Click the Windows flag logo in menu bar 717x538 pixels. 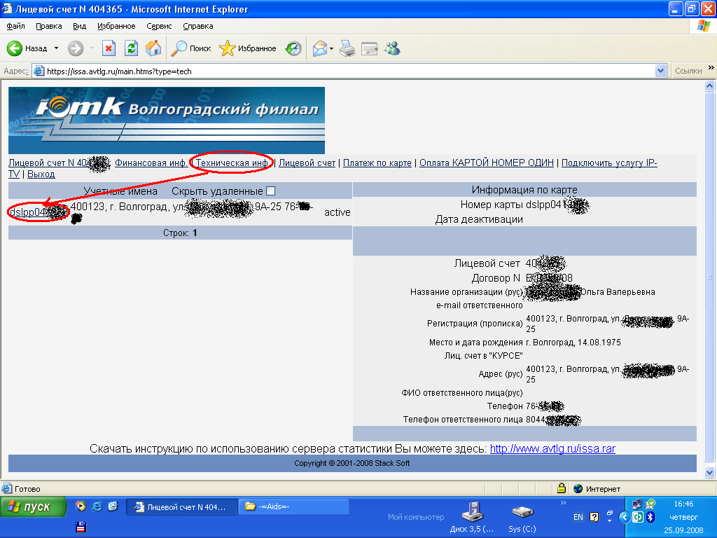coord(703,26)
